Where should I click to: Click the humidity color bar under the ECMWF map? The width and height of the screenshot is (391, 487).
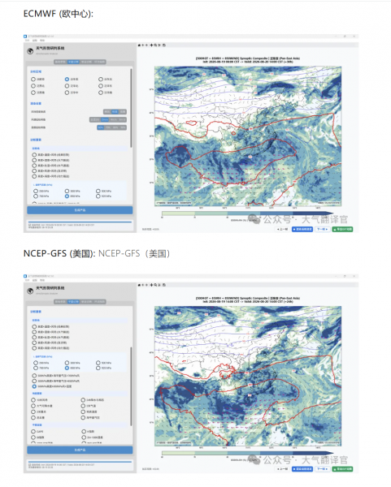tap(247, 213)
